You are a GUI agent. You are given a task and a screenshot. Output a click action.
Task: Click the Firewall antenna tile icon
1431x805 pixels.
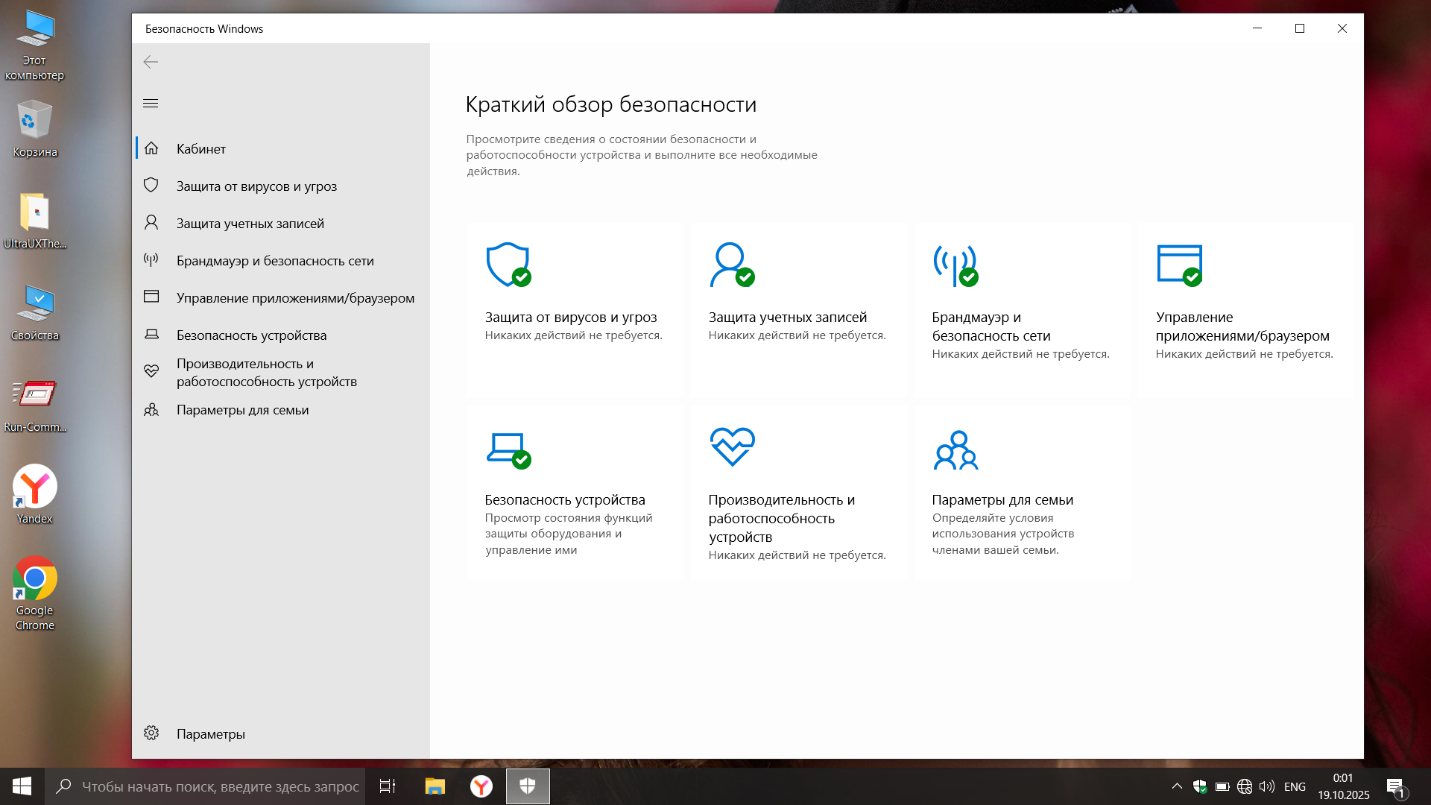click(x=955, y=265)
